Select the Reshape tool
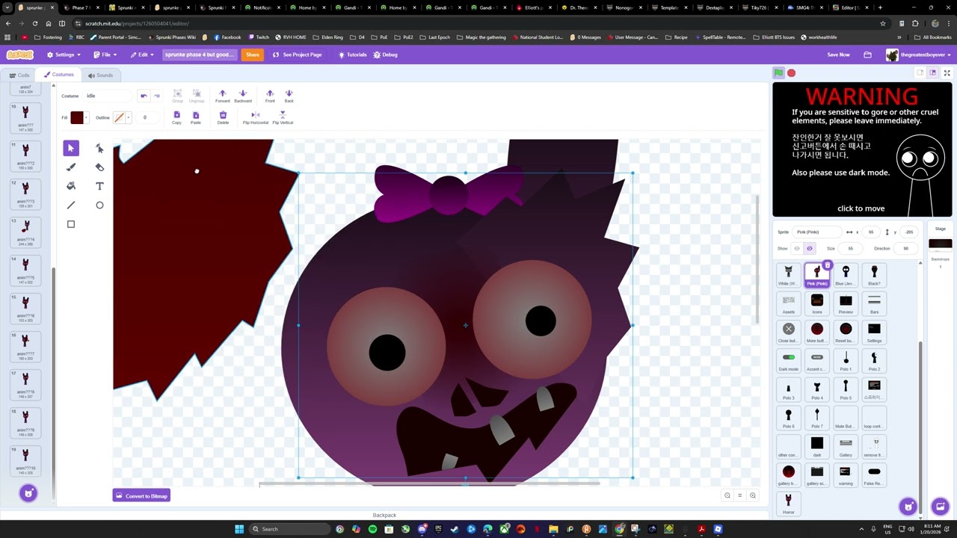The image size is (957, 538). (x=99, y=148)
